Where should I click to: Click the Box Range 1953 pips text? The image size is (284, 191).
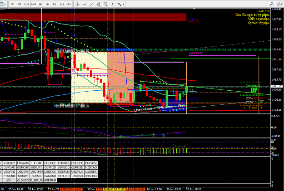[x=253, y=15]
